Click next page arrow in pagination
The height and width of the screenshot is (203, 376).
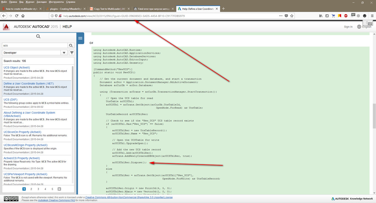[x=59, y=189]
